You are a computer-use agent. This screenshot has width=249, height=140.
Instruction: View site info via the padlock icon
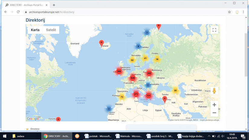(26, 12)
